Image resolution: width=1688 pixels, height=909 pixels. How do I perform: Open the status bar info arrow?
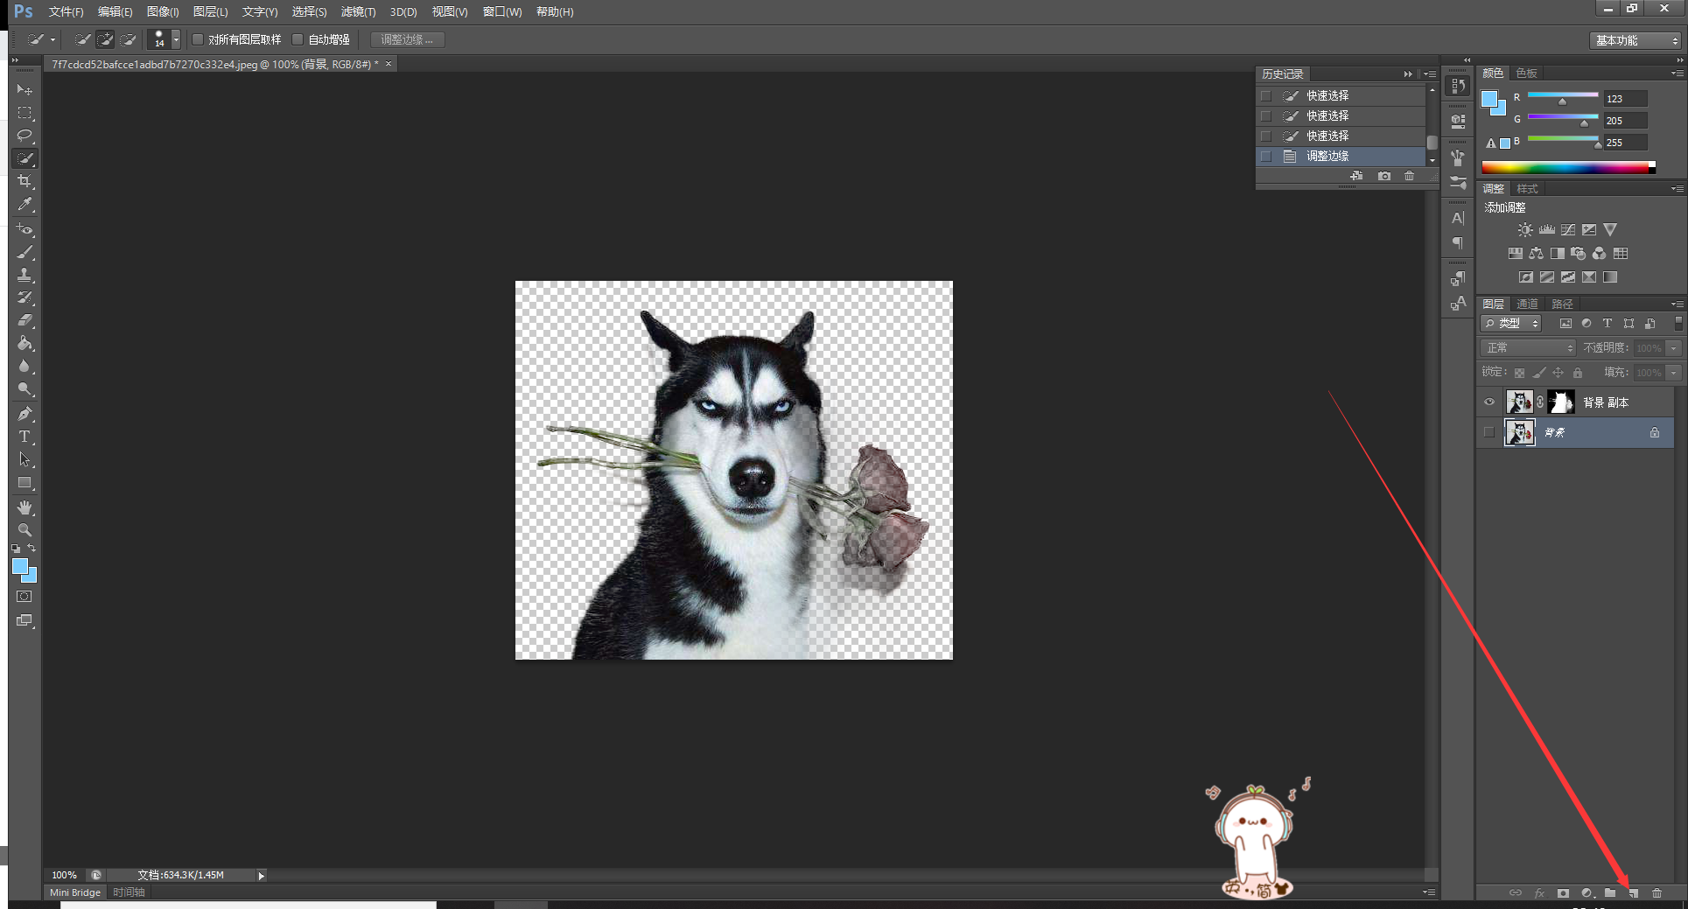pos(261,876)
